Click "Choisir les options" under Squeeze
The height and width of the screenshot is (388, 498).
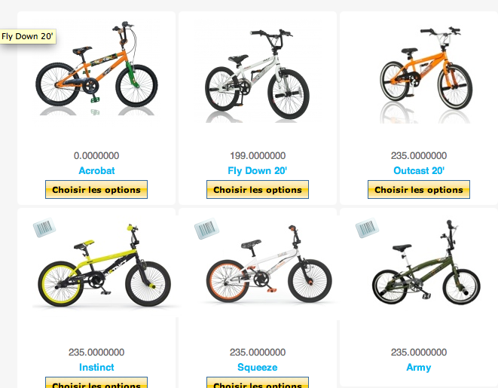click(258, 383)
